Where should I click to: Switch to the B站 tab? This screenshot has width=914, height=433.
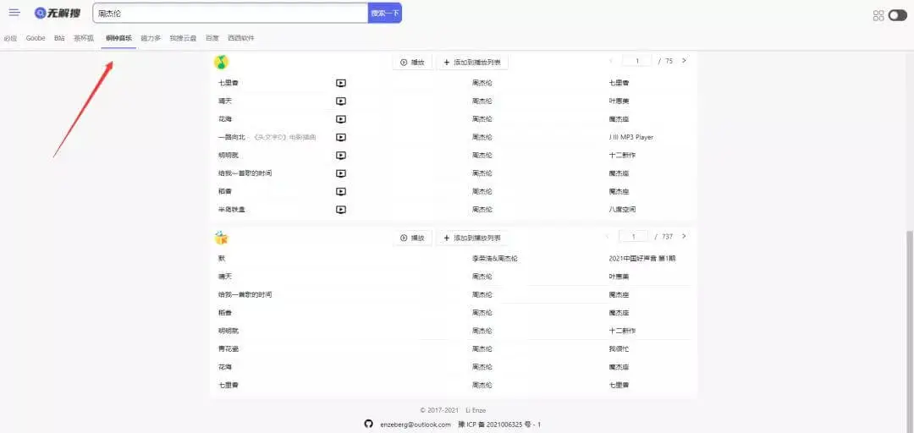tap(59, 38)
